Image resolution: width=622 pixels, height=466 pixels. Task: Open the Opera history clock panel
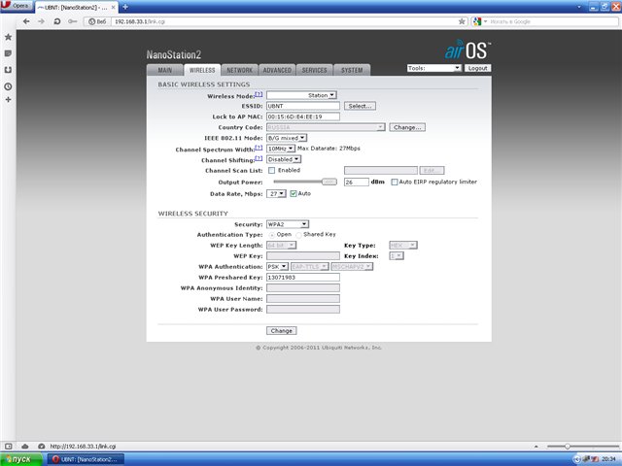point(8,86)
